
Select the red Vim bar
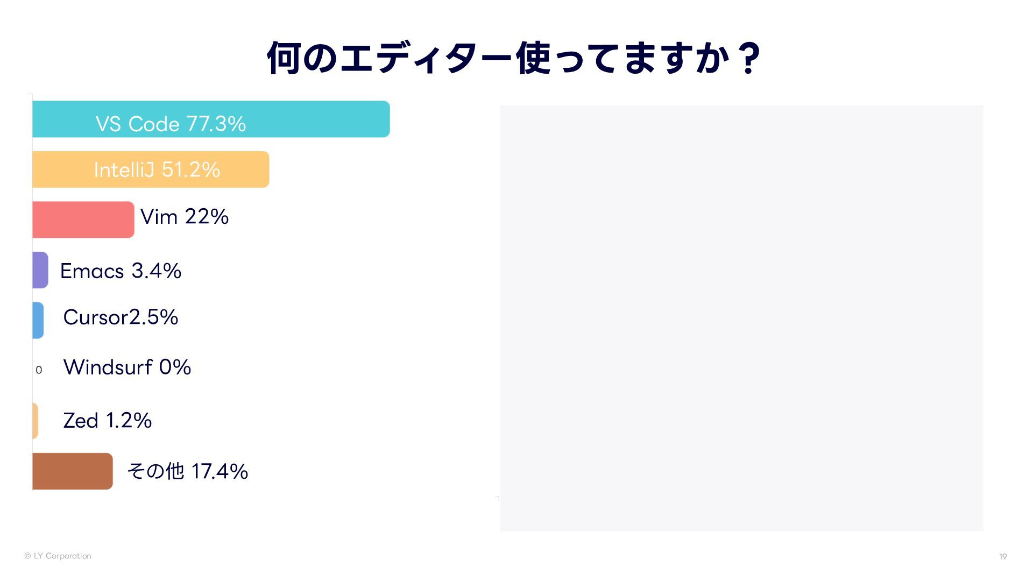[x=83, y=219]
